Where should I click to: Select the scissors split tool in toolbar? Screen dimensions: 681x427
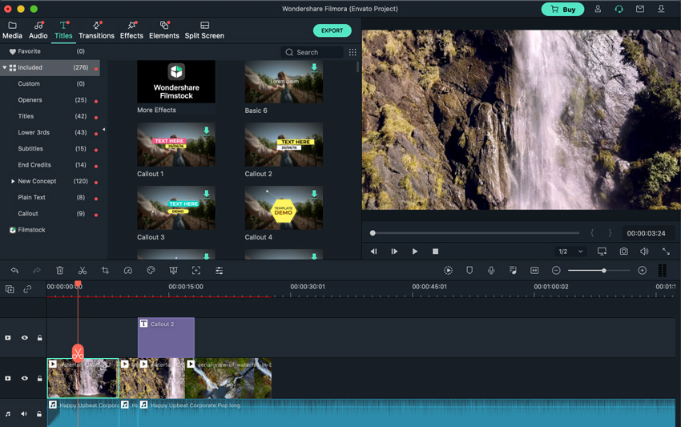coord(83,271)
